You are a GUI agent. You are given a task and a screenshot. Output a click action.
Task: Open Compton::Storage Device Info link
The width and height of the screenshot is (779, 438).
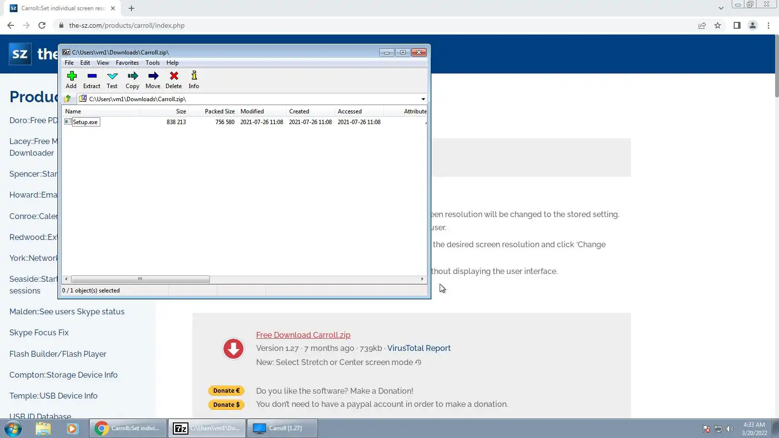(63, 375)
